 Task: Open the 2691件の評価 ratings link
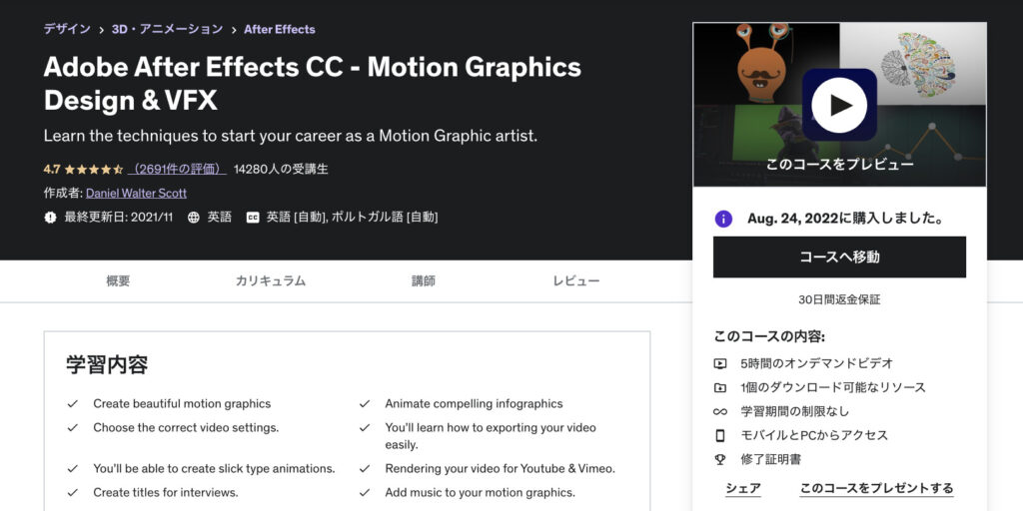[177, 170]
